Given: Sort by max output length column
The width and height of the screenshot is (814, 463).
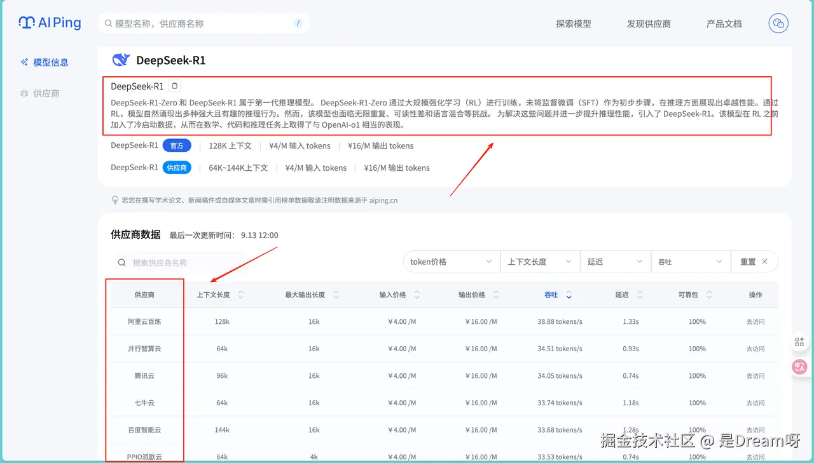Looking at the screenshot, I should [x=336, y=295].
